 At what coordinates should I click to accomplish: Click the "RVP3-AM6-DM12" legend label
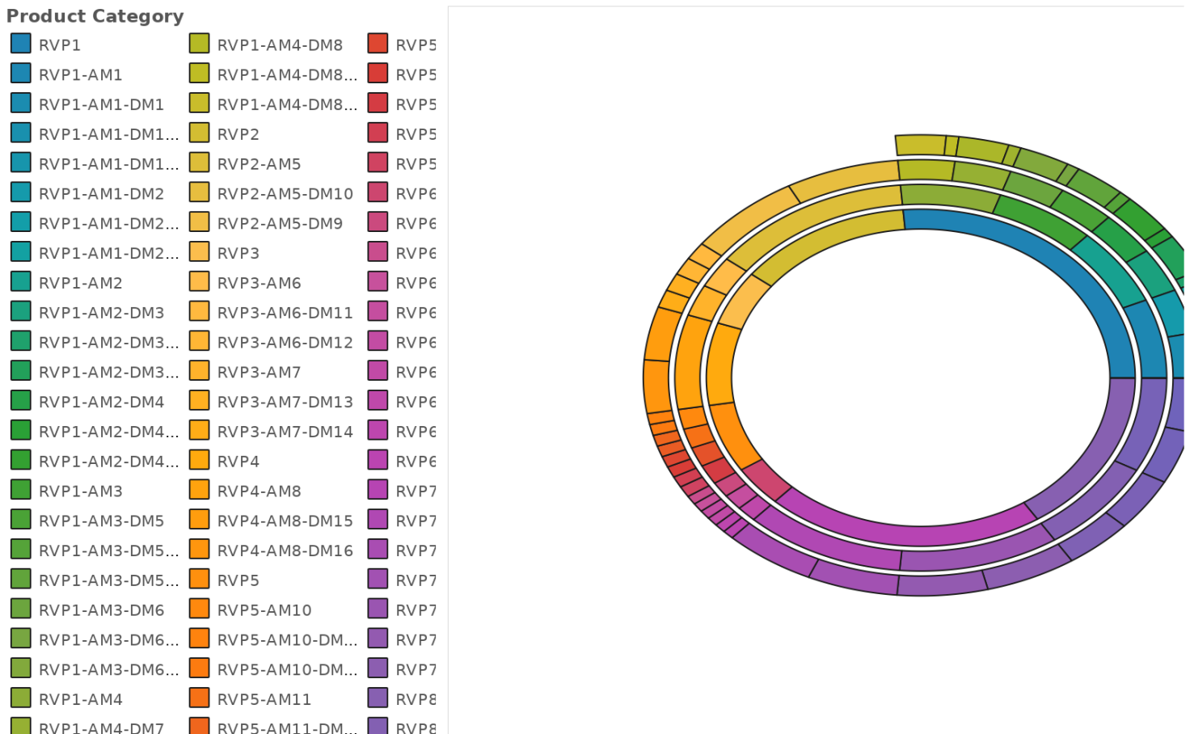[x=285, y=343]
